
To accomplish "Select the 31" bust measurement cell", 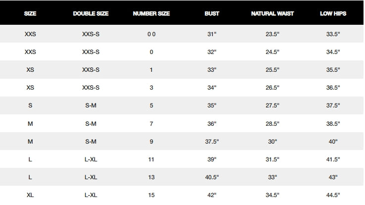I will (x=212, y=34).
